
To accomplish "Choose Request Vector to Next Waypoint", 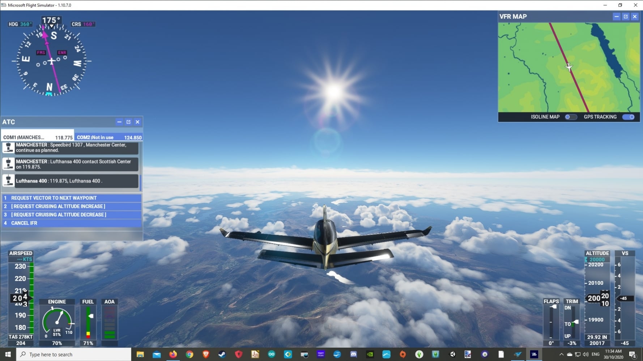I will pyautogui.click(x=72, y=198).
